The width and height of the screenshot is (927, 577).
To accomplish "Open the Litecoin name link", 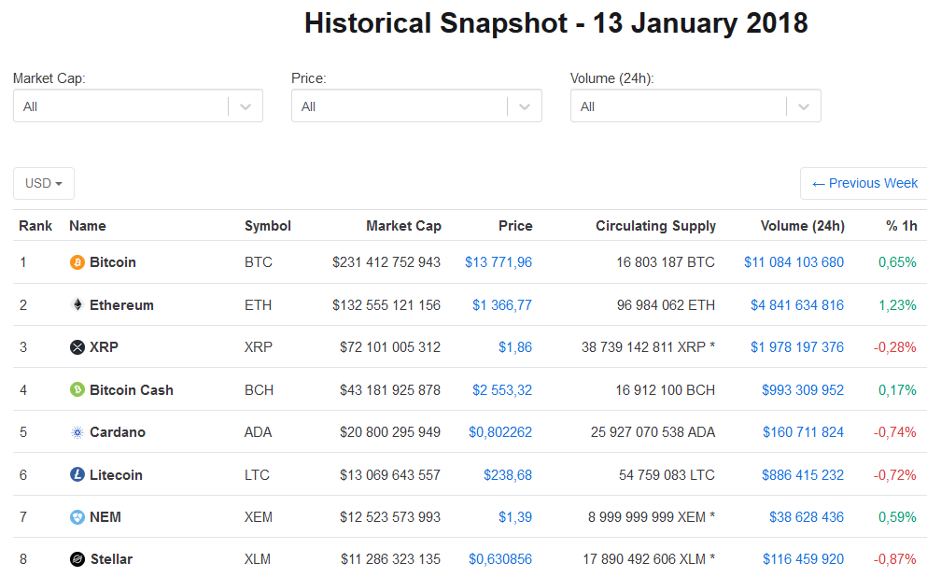I will (116, 474).
